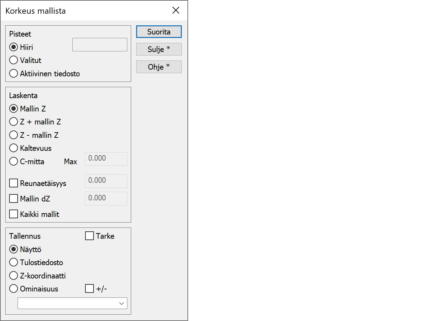Tick the Mallin dZ checkbox
422x321 pixels.
14,199
